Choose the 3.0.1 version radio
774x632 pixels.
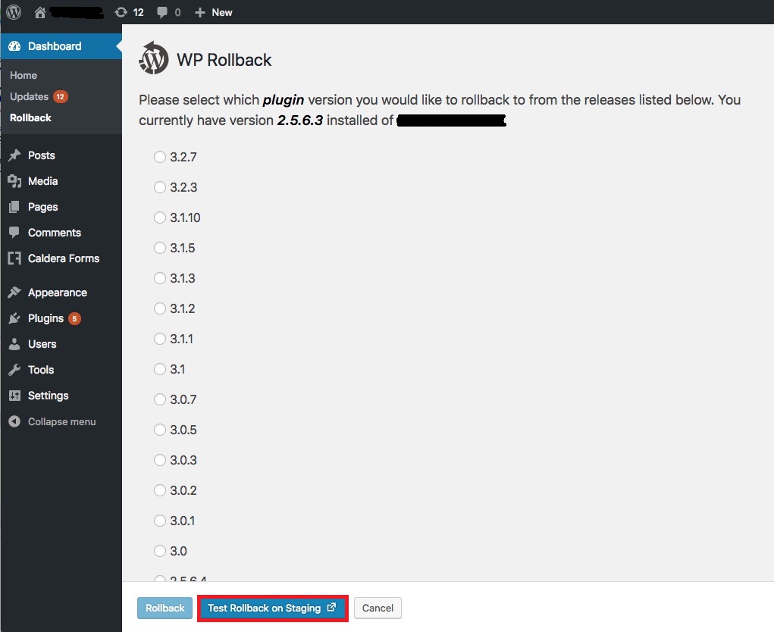(x=159, y=521)
